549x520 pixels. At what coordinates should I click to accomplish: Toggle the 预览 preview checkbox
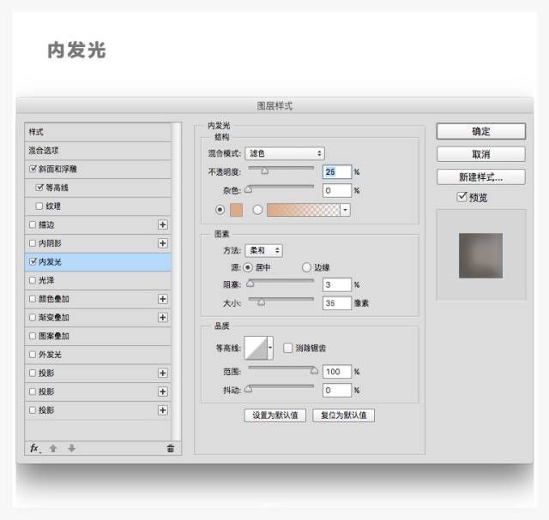(462, 197)
